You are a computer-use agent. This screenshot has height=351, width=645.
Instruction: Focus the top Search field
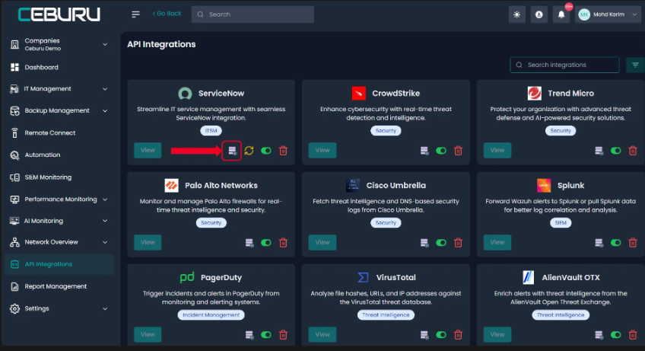click(x=253, y=14)
